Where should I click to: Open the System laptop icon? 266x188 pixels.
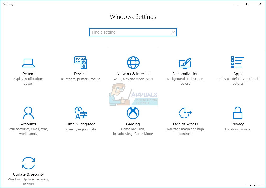[28, 63]
